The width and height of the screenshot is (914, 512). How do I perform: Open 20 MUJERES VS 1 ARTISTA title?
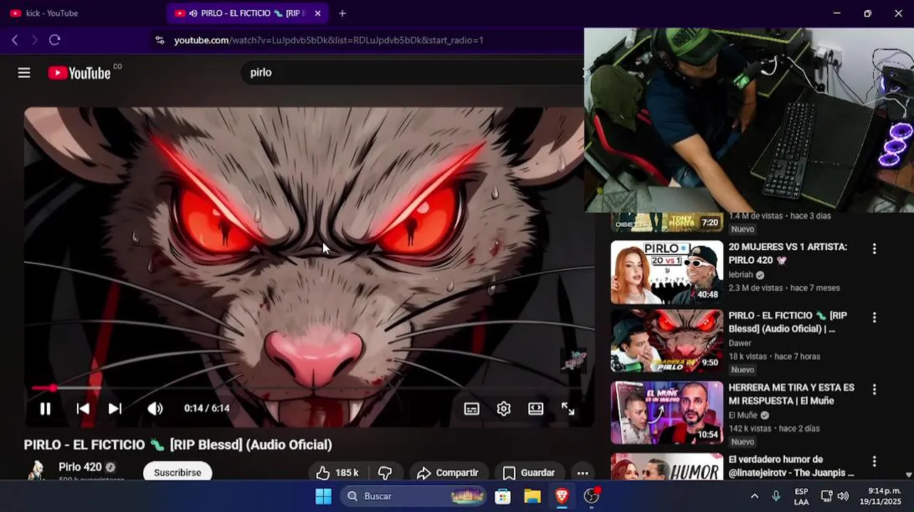click(x=787, y=254)
